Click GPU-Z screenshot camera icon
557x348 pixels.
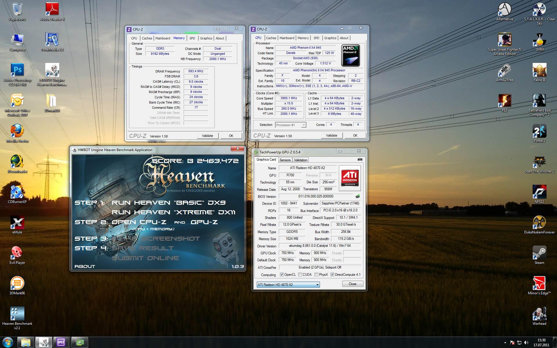(360, 159)
